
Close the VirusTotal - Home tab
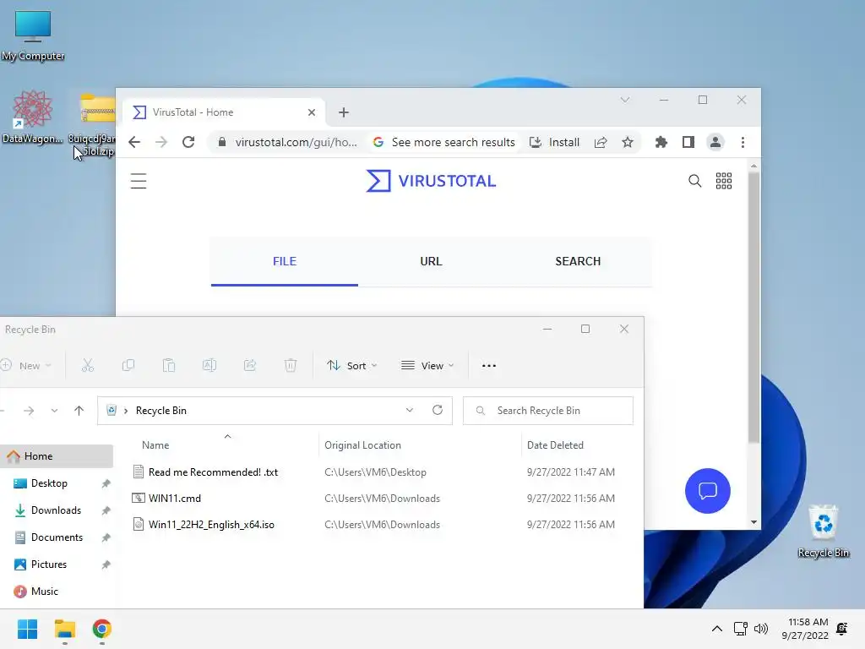click(x=312, y=112)
